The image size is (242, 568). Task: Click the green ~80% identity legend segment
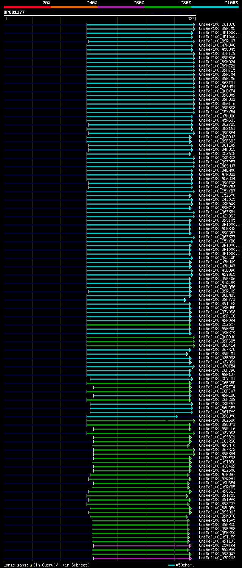point(168,7)
